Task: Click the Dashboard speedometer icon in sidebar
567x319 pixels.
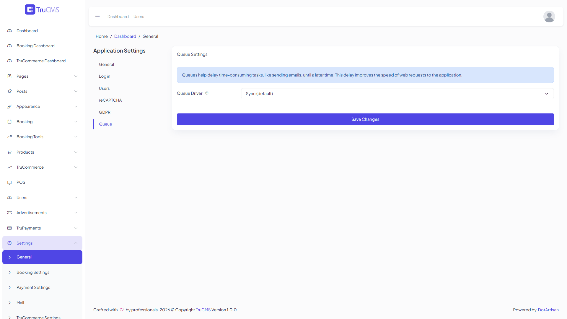Action: 9,31
